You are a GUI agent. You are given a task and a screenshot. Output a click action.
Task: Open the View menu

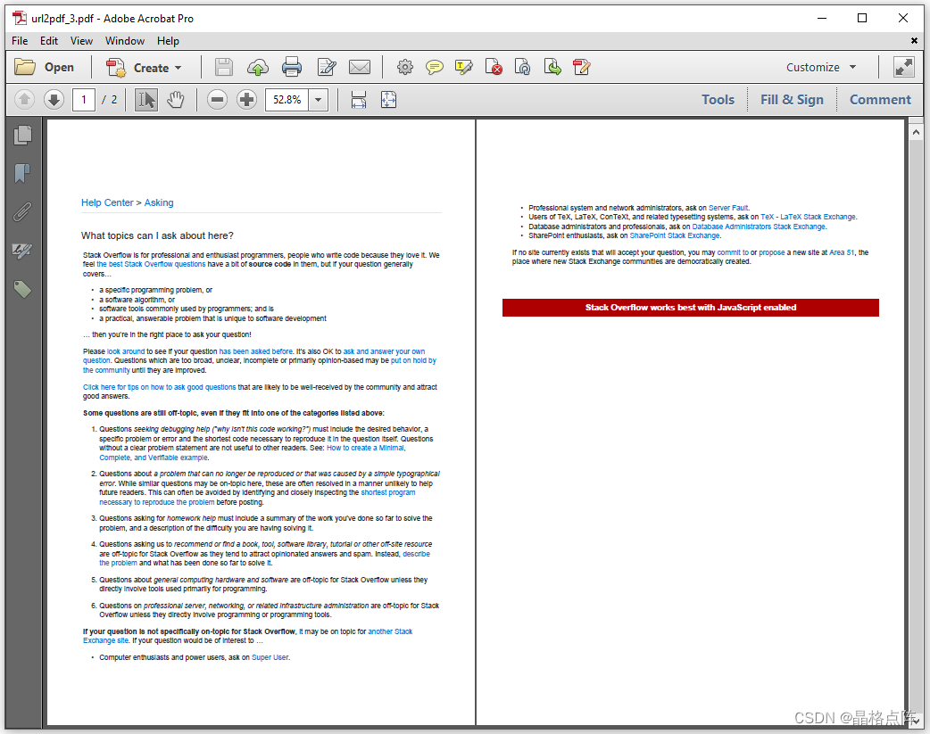coord(81,41)
